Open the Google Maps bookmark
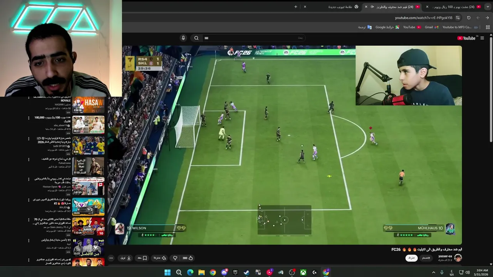 [387, 27]
